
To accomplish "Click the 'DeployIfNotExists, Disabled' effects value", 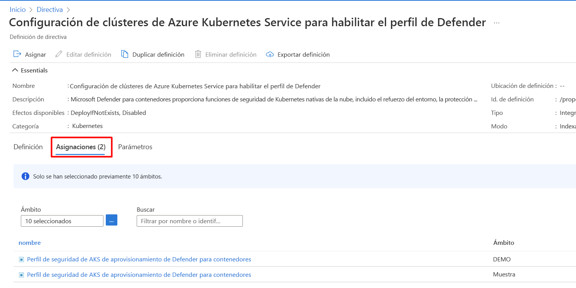I will (108, 113).
